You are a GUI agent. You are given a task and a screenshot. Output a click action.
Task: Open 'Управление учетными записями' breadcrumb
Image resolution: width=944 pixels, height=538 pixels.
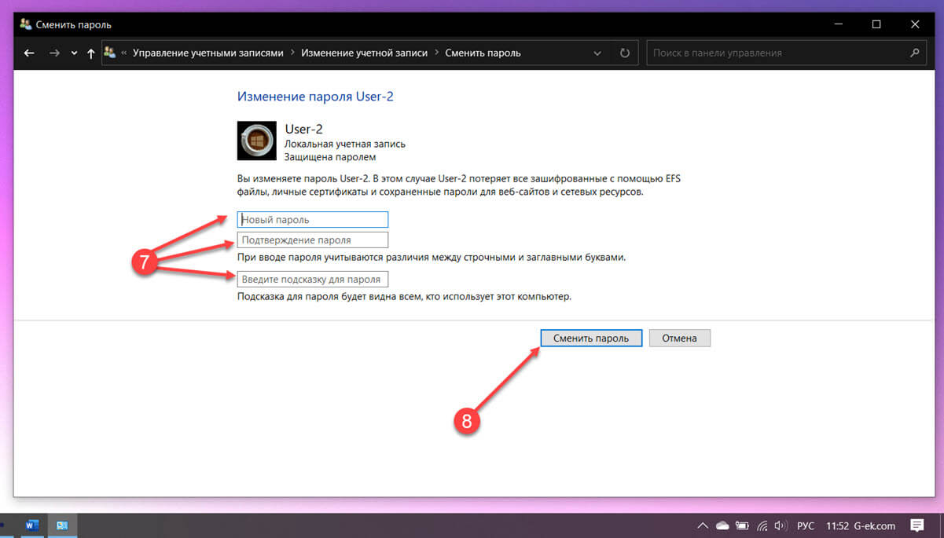pos(208,53)
